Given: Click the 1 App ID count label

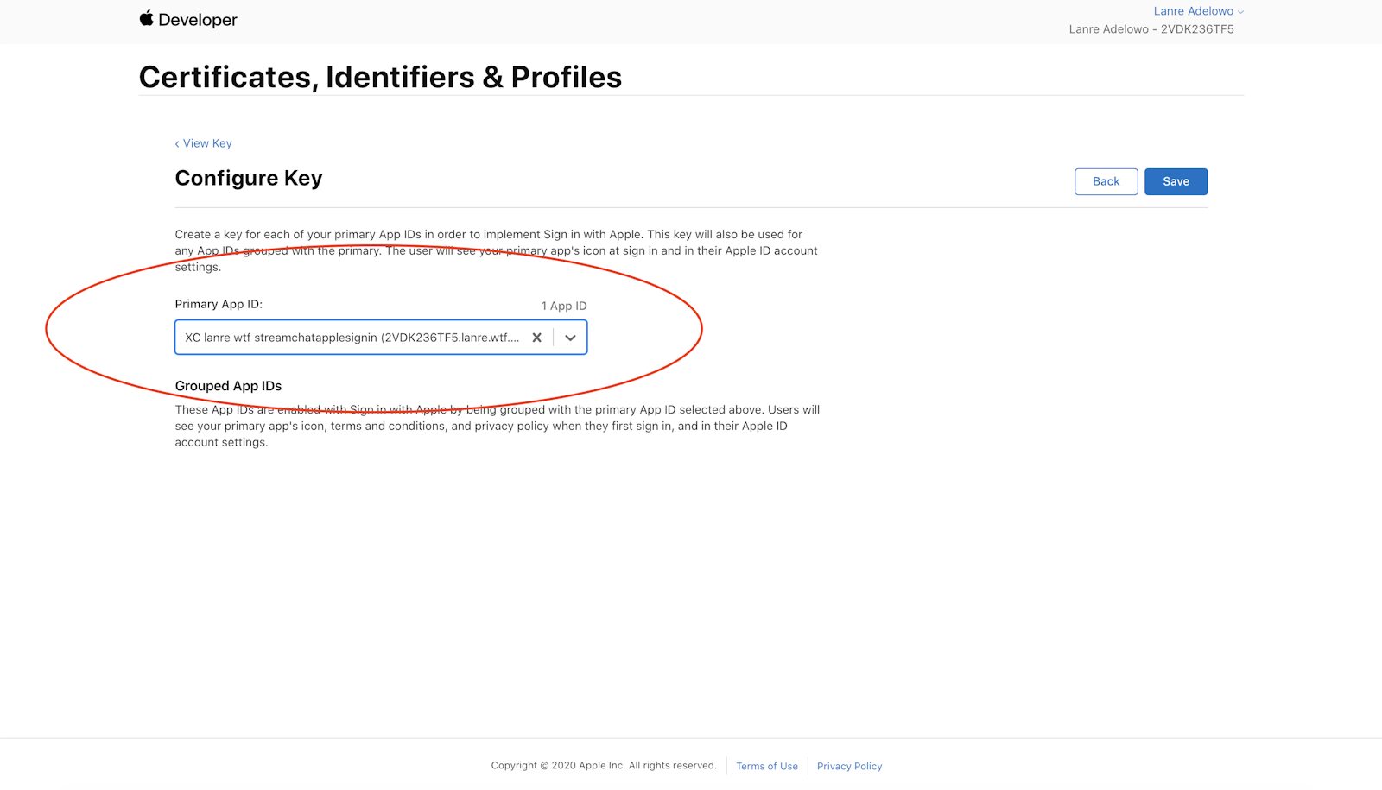Looking at the screenshot, I should click(564, 306).
